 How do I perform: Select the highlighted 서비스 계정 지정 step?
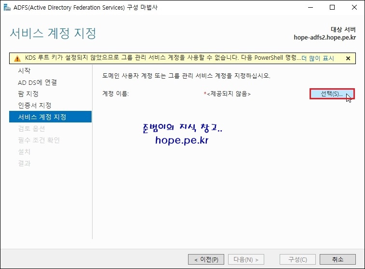click(50, 117)
